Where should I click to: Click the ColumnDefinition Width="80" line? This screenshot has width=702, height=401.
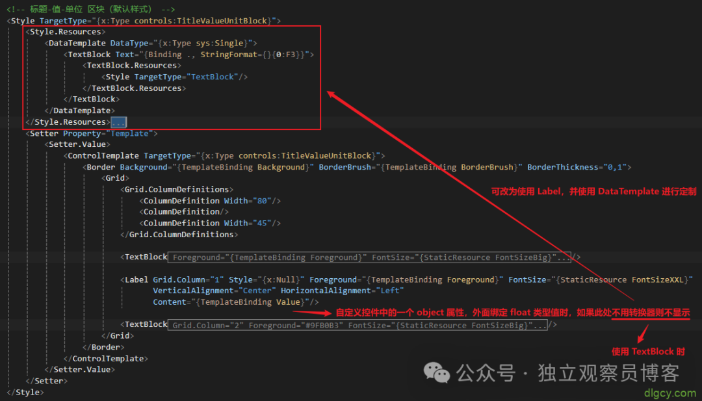click(x=210, y=201)
